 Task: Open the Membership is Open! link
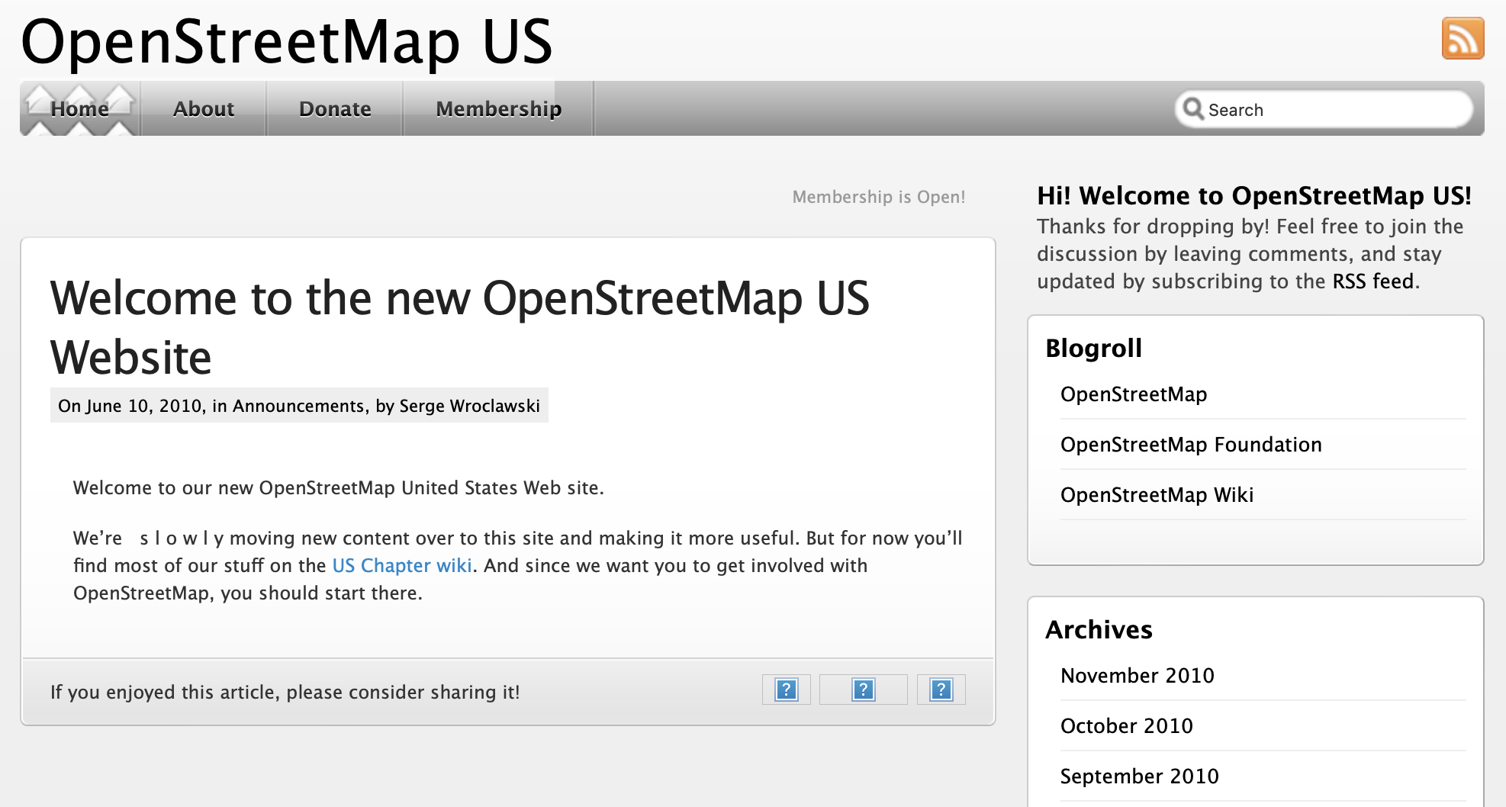tap(879, 197)
